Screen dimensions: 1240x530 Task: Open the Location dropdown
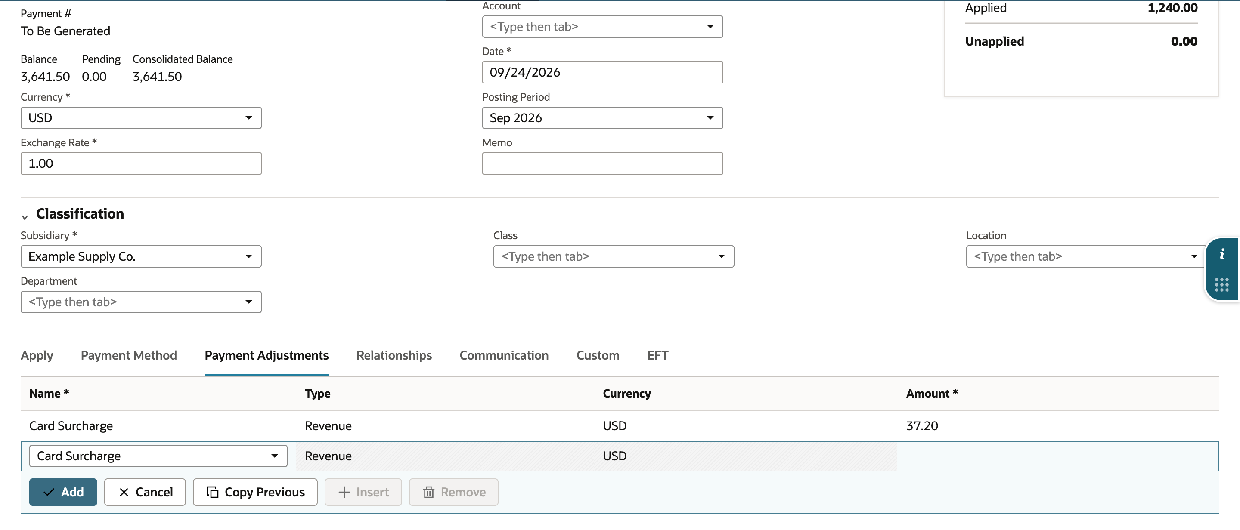[1086, 256]
